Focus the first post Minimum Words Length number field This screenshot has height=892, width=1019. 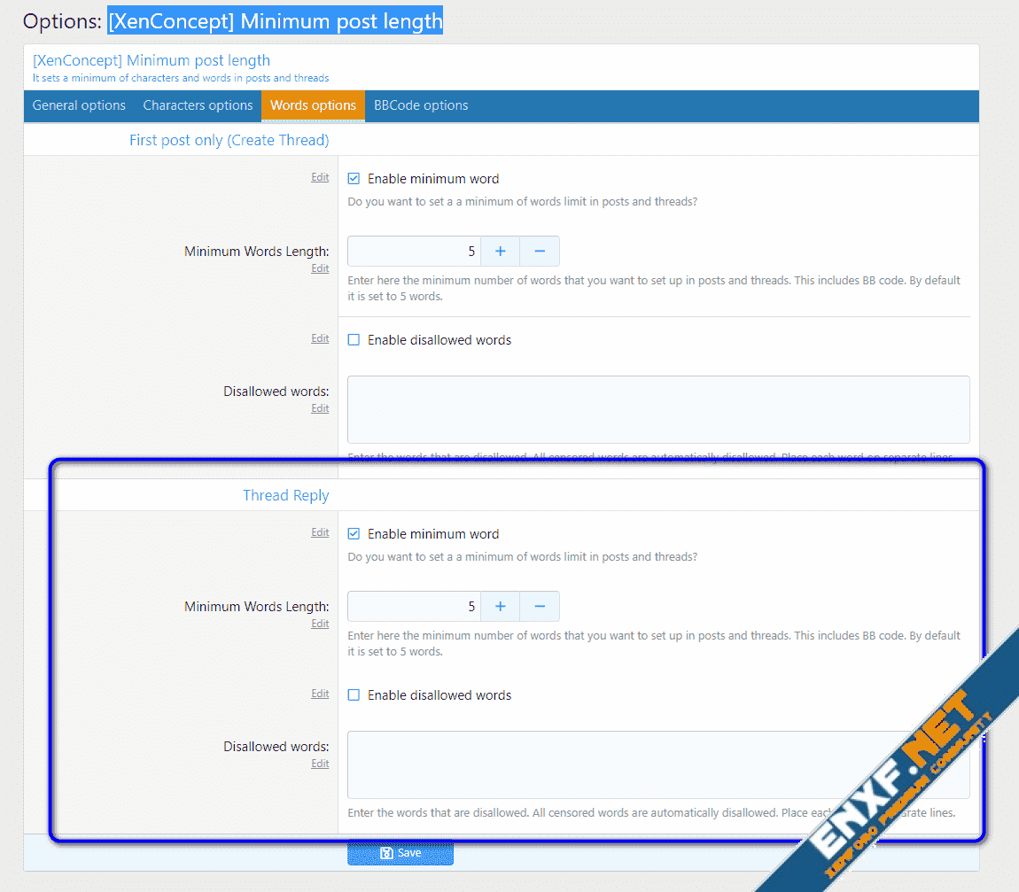coord(414,252)
